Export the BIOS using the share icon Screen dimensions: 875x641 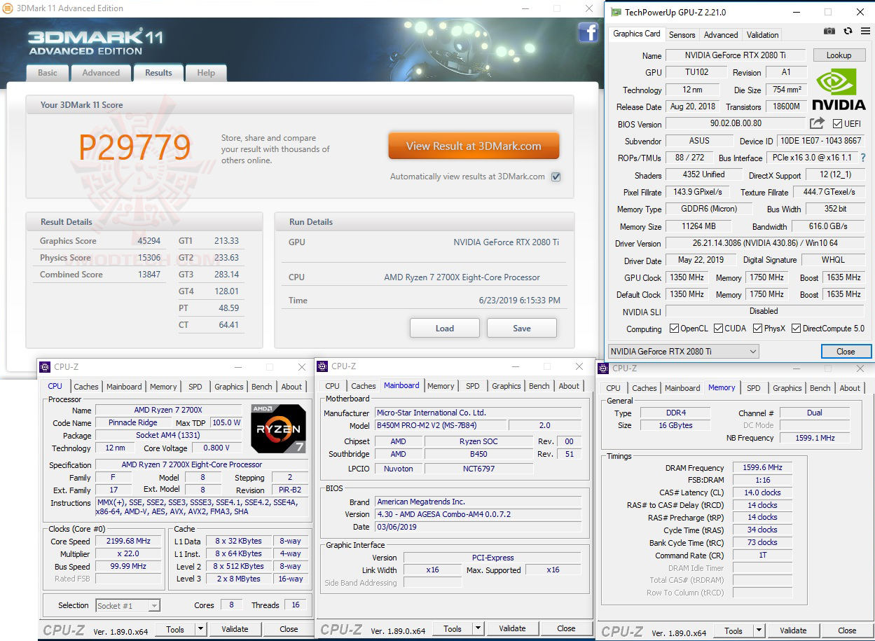[816, 123]
